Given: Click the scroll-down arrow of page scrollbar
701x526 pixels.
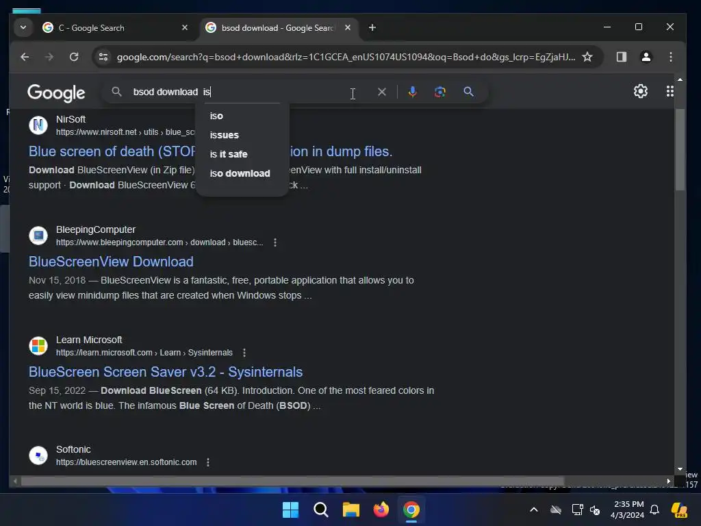Looking at the screenshot, I should (680, 469).
